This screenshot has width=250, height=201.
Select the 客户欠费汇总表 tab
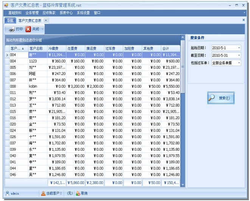[30, 20]
